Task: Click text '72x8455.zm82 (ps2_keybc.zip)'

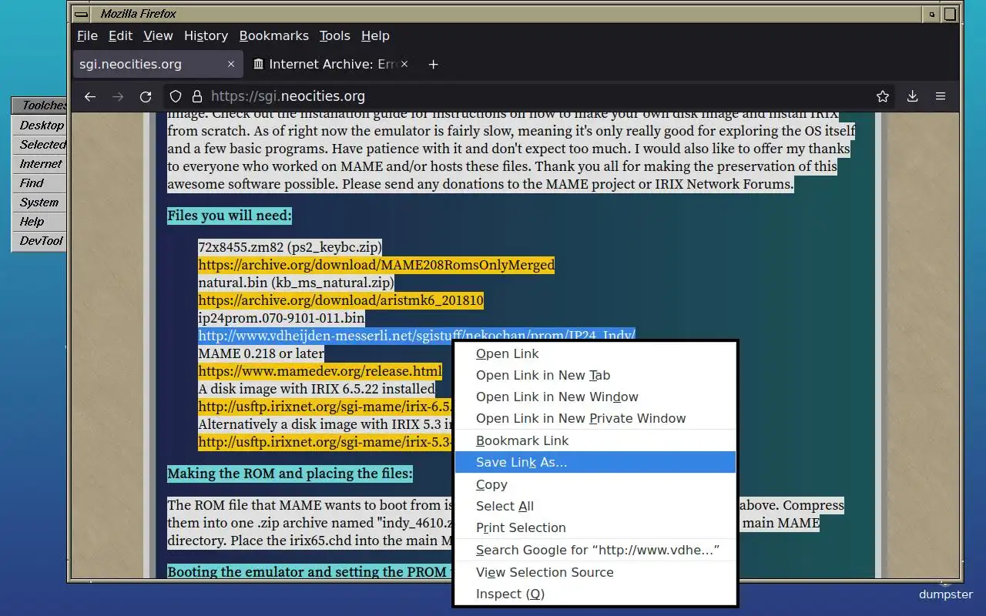Action: tap(290, 247)
